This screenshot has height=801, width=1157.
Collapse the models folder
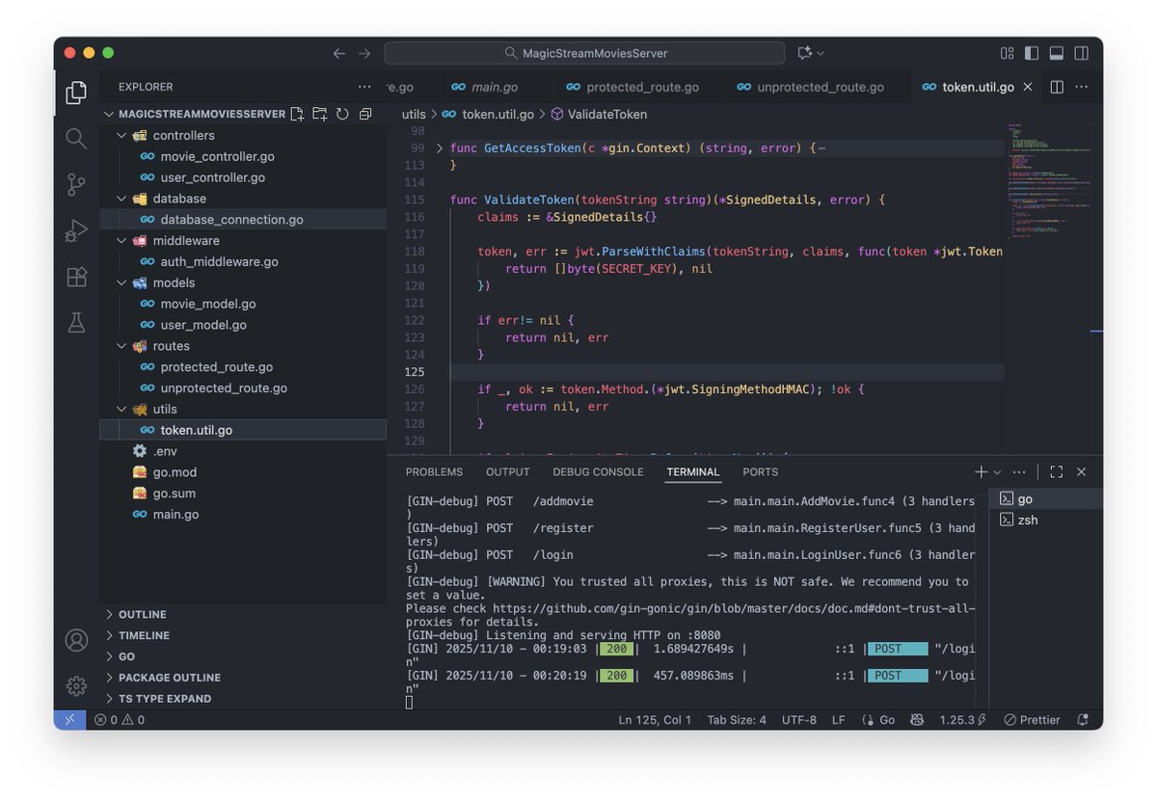(x=121, y=282)
